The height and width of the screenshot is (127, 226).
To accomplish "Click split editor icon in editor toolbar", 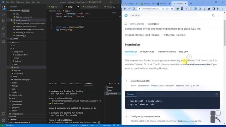I will click(x=114, y=7).
